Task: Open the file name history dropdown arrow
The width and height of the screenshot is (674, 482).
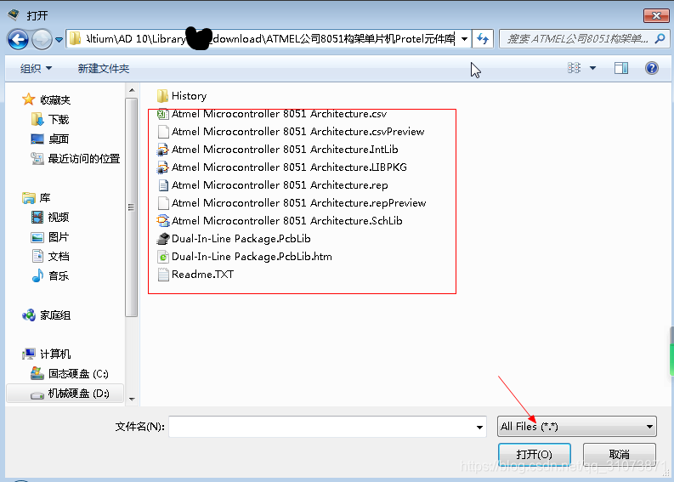Action: point(480,427)
